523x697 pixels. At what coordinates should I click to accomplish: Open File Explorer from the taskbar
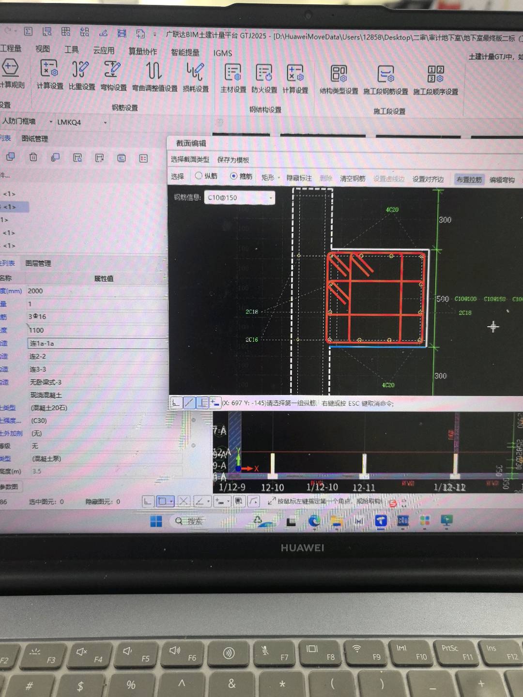[336, 521]
